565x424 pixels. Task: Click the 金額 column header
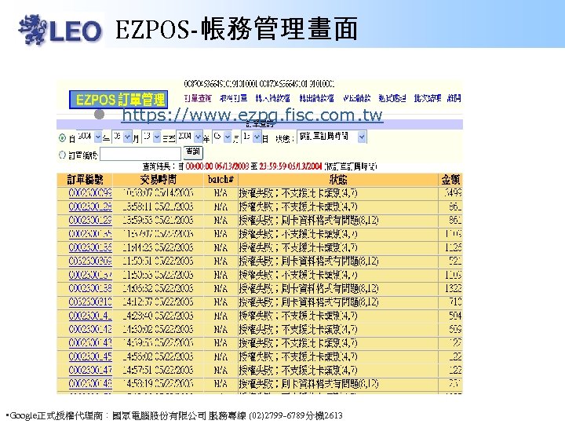[x=450, y=180]
